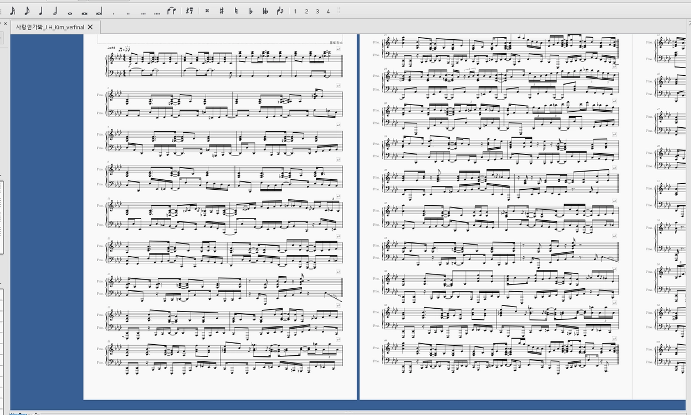691x415 pixels.
Task: Toggle the flat accidental
Action: pos(250,11)
